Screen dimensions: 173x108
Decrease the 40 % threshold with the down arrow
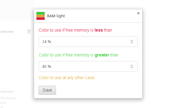[x=132, y=67]
